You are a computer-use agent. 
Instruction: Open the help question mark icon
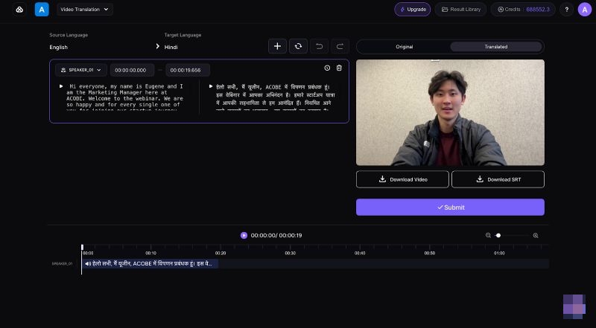pyautogui.click(x=566, y=10)
